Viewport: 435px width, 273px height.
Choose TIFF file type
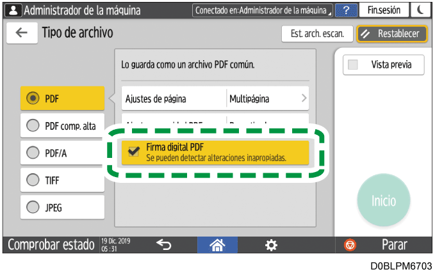(62, 180)
